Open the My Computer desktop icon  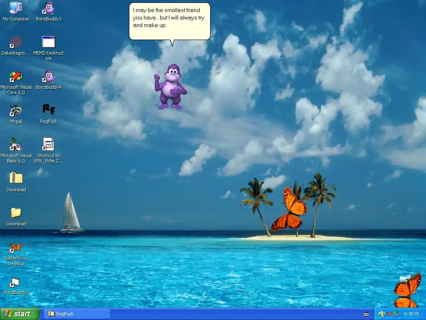click(16, 11)
